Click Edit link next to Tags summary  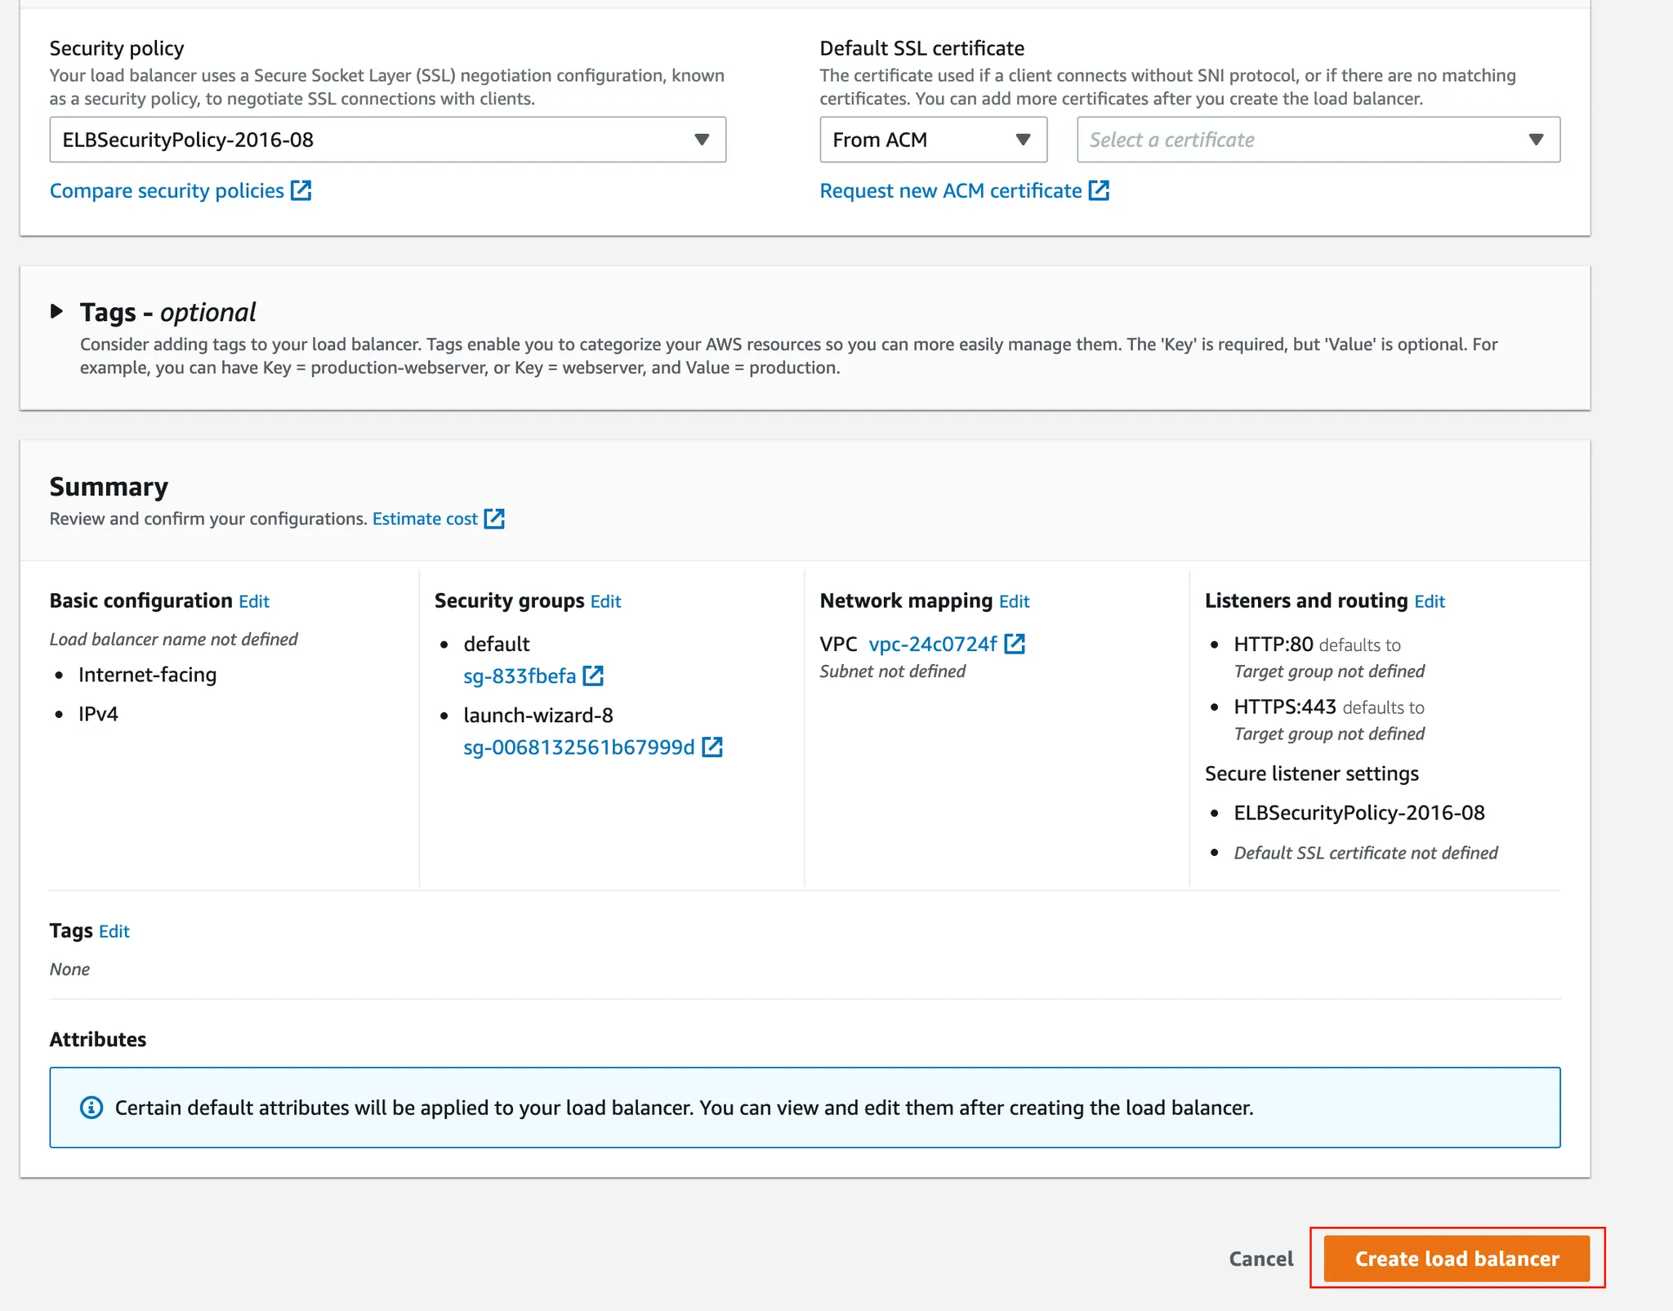point(114,931)
